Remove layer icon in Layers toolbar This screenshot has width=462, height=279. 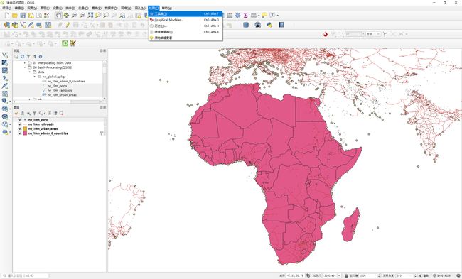(61, 114)
